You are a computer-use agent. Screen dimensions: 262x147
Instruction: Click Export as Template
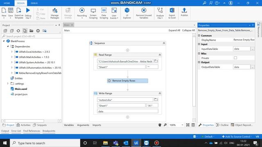[x=19, y=13]
